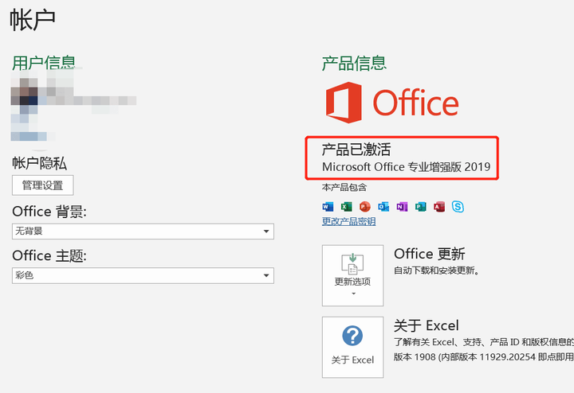Click the 关于 Excel button

[353, 347]
